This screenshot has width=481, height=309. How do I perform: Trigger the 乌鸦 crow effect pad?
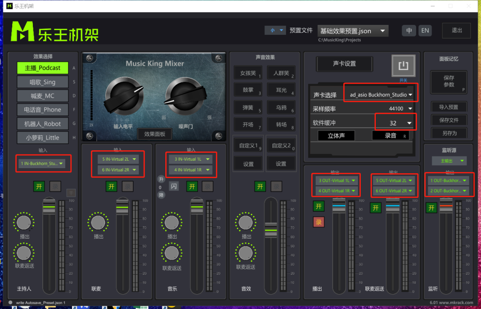click(281, 107)
